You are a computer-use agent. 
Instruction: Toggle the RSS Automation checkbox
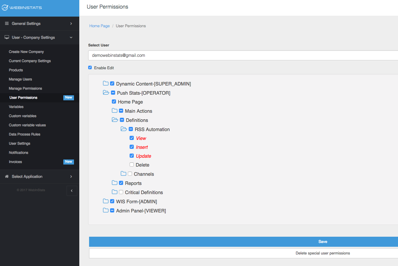pos(131,129)
